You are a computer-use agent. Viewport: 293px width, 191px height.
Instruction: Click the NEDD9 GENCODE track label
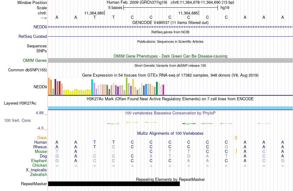pyautogui.click(x=40, y=27)
